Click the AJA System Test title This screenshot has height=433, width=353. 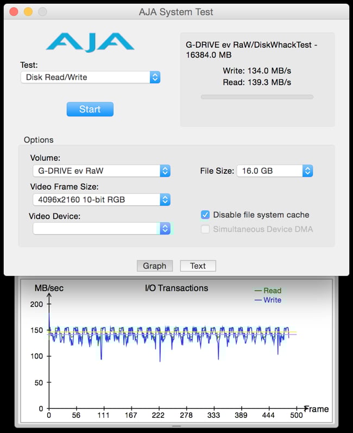(176, 12)
